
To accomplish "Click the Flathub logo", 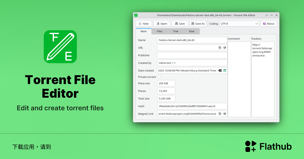I will pos(268,146).
